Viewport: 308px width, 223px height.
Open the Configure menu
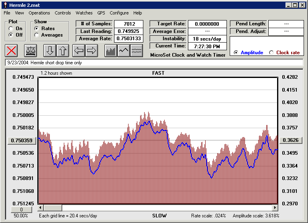tap(119, 13)
